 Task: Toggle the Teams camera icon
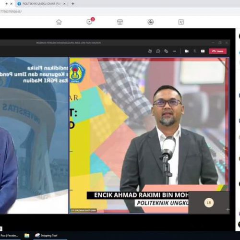(x=187, y=51)
